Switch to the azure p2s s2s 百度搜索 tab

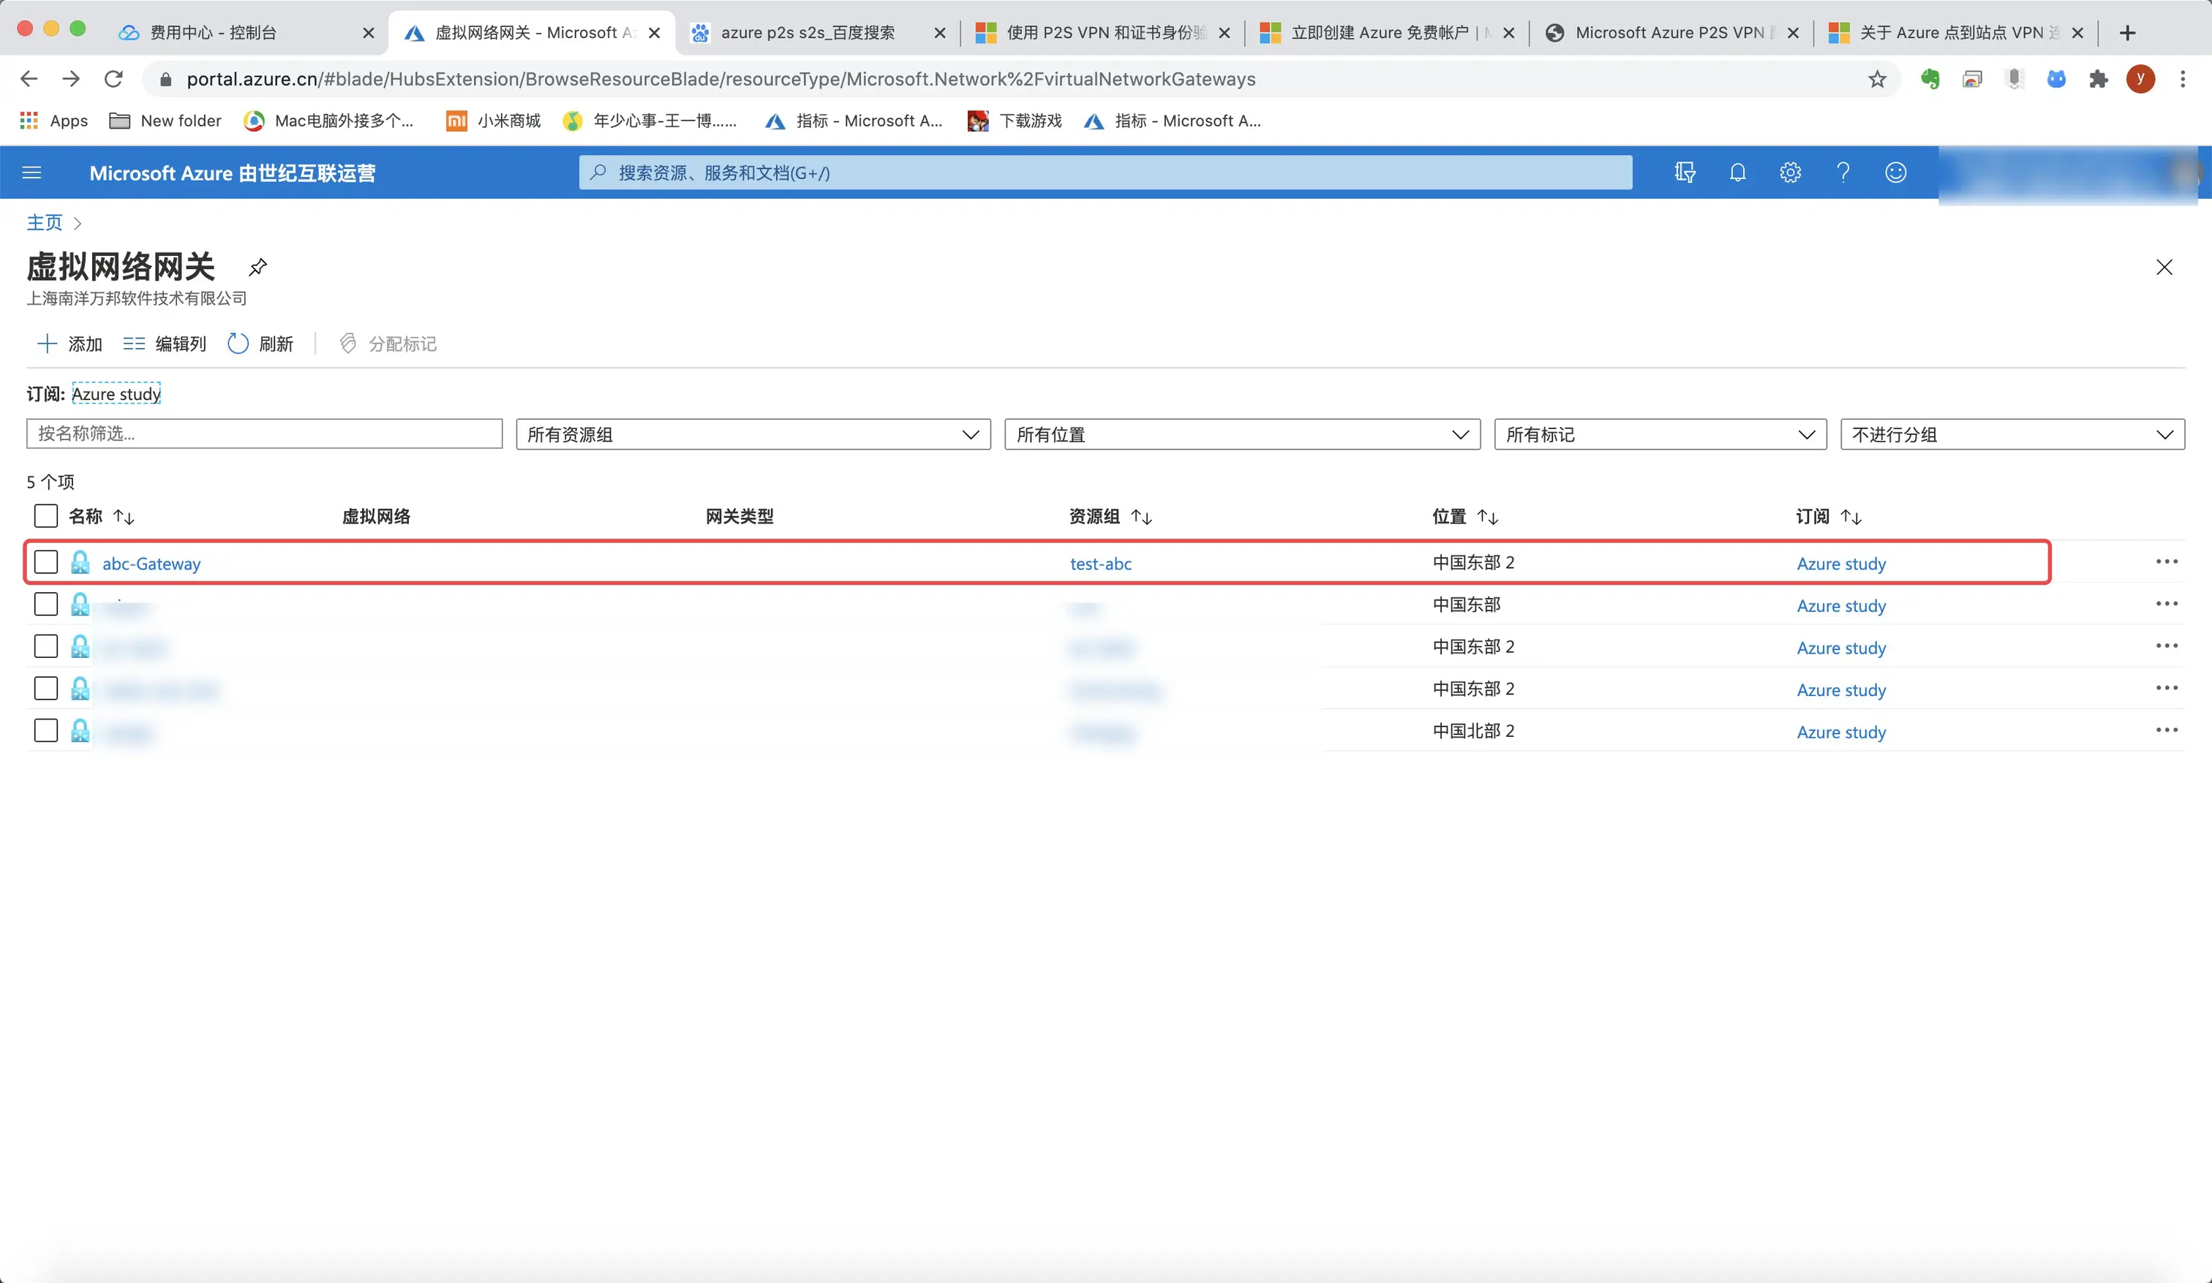point(808,32)
